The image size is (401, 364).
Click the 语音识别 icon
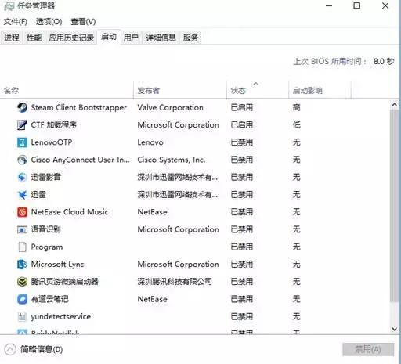click(22, 229)
